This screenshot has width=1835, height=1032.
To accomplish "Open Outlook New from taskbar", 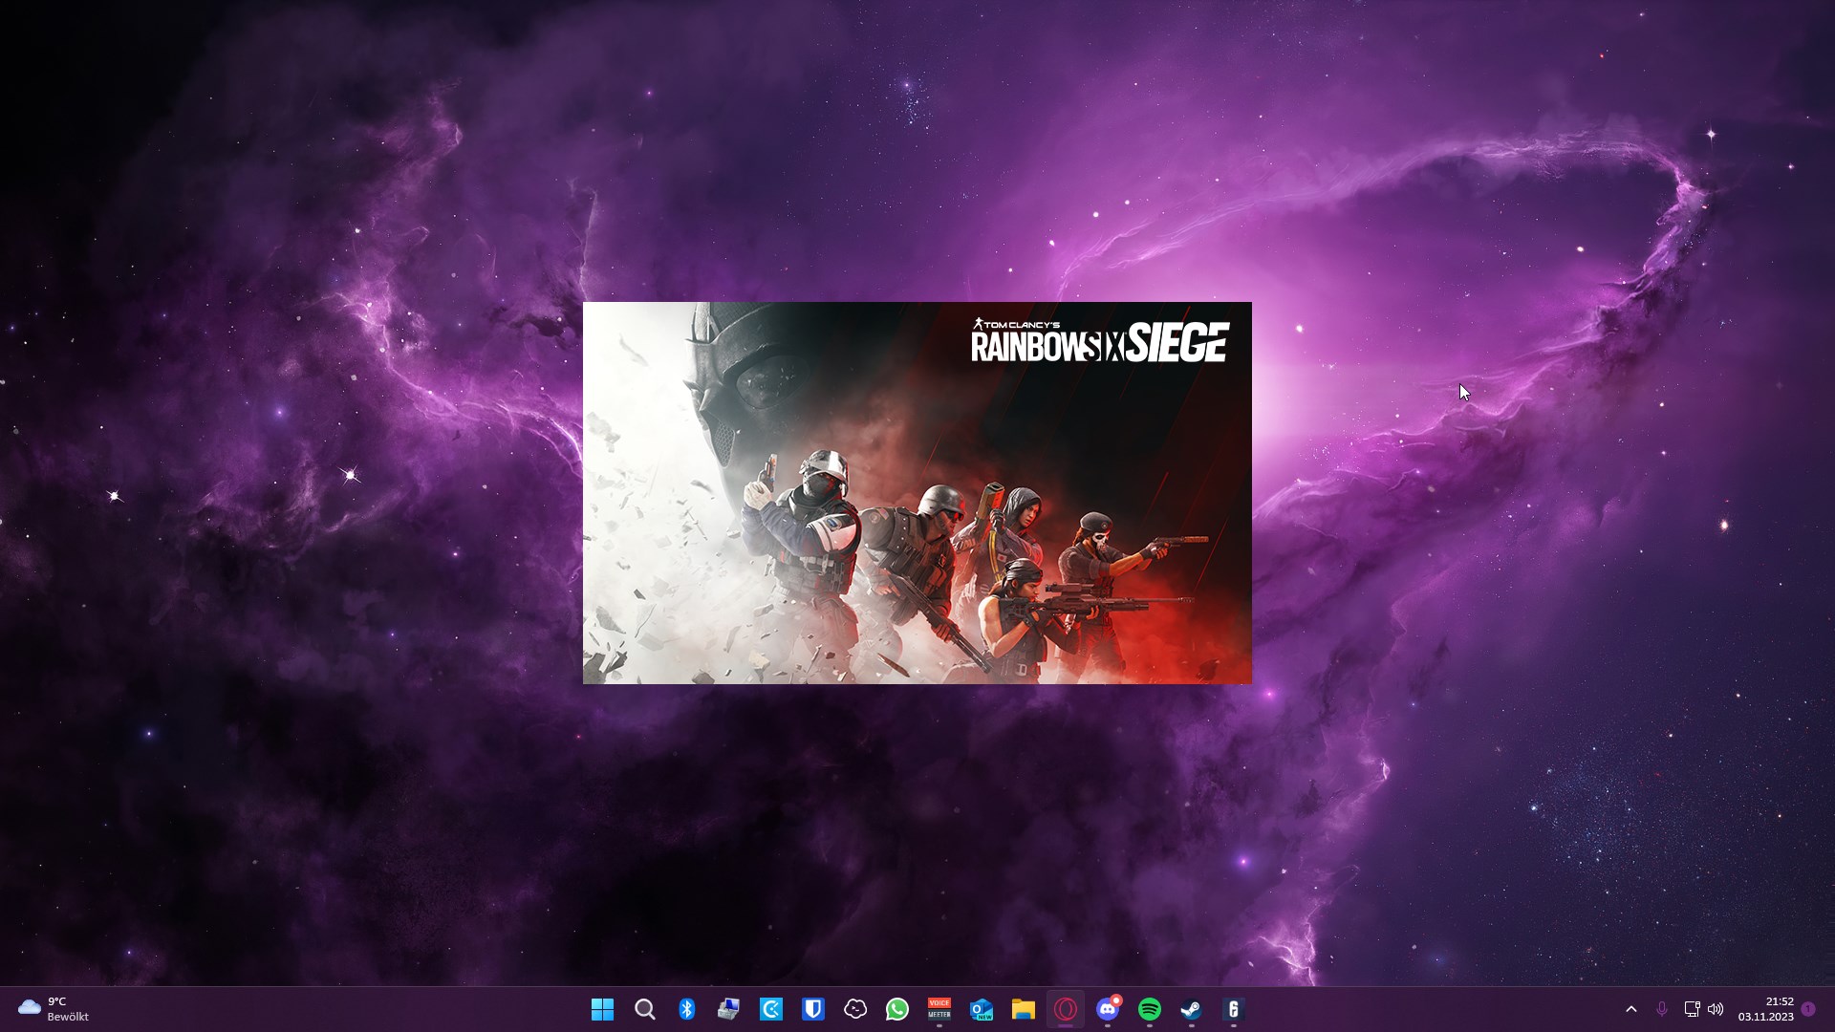I will click(982, 1009).
